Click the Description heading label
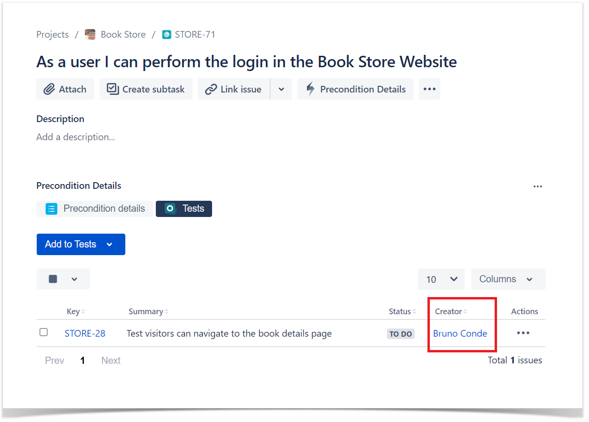 [x=60, y=119]
